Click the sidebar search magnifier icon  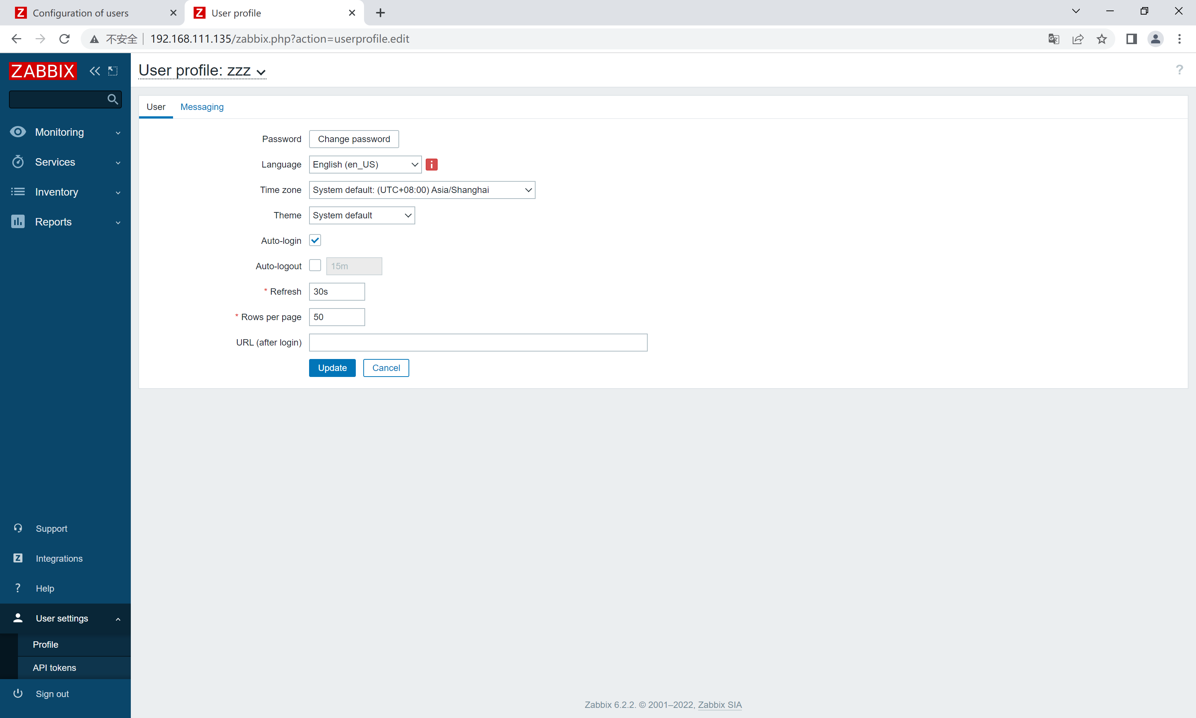pyautogui.click(x=112, y=99)
